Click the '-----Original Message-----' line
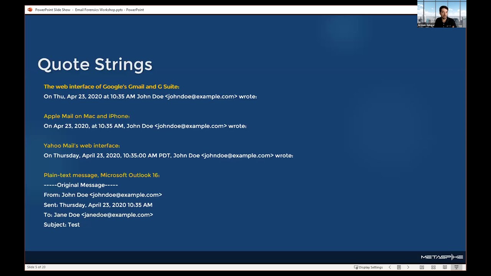The image size is (491, 276). click(81, 185)
